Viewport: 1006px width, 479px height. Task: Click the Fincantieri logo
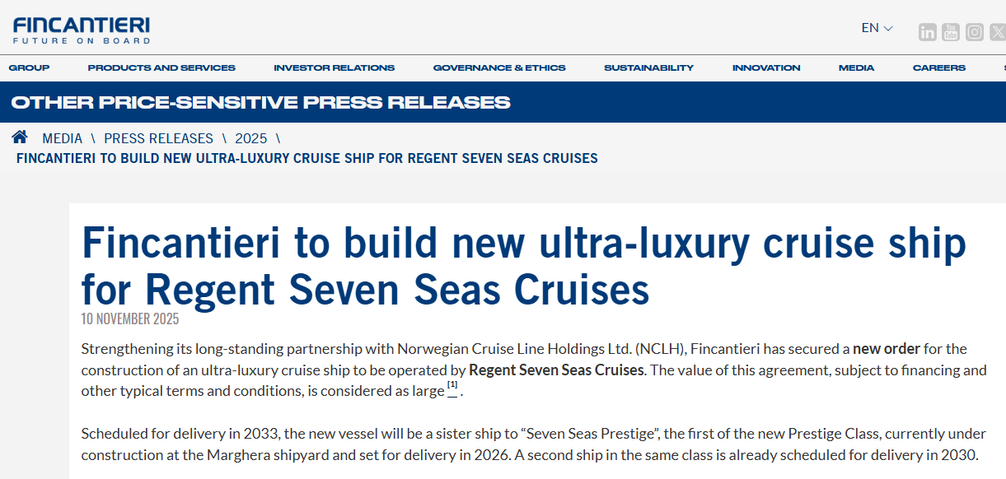pos(82,30)
